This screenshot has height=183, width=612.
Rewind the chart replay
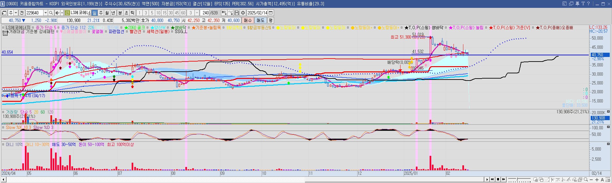[492, 179]
